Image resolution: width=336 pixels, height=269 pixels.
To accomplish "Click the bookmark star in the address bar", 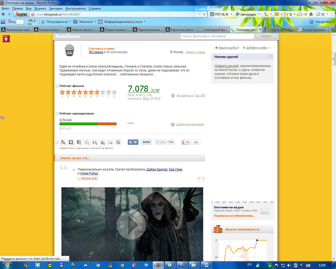I will [193, 14].
